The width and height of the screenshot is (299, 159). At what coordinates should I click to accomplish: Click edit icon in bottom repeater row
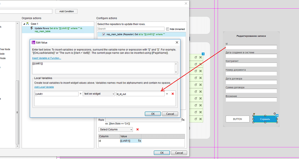point(196,119)
